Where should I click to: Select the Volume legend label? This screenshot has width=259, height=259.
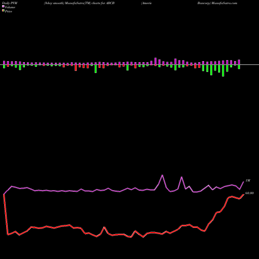10,7
